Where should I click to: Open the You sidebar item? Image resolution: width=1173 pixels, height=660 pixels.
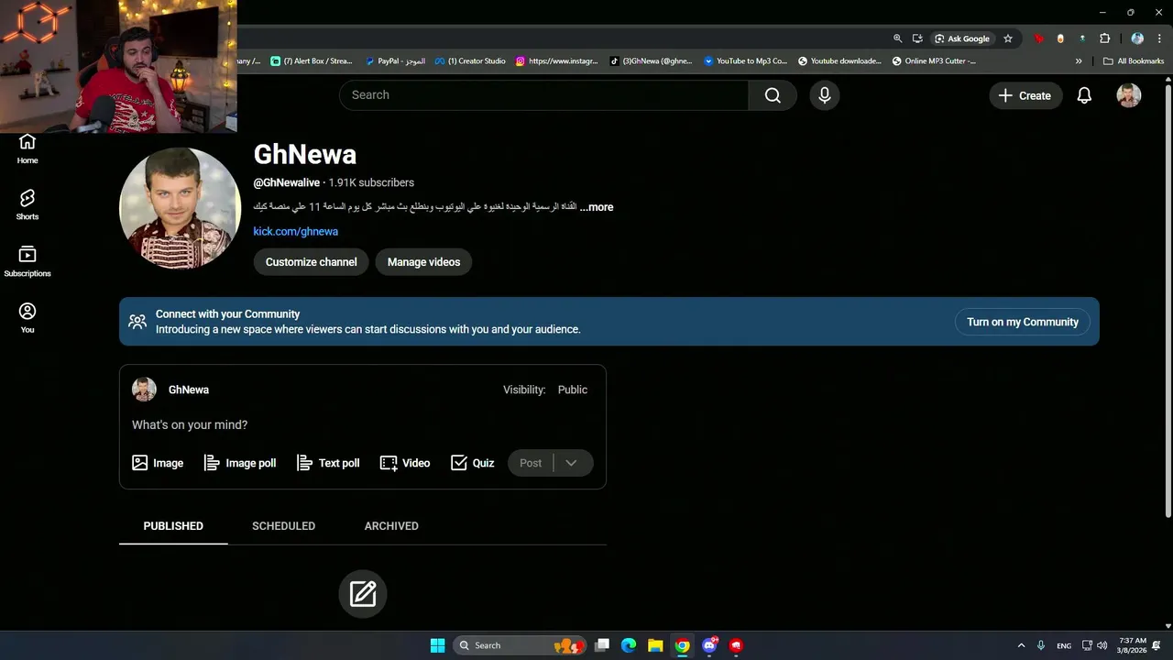pos(27,318)
